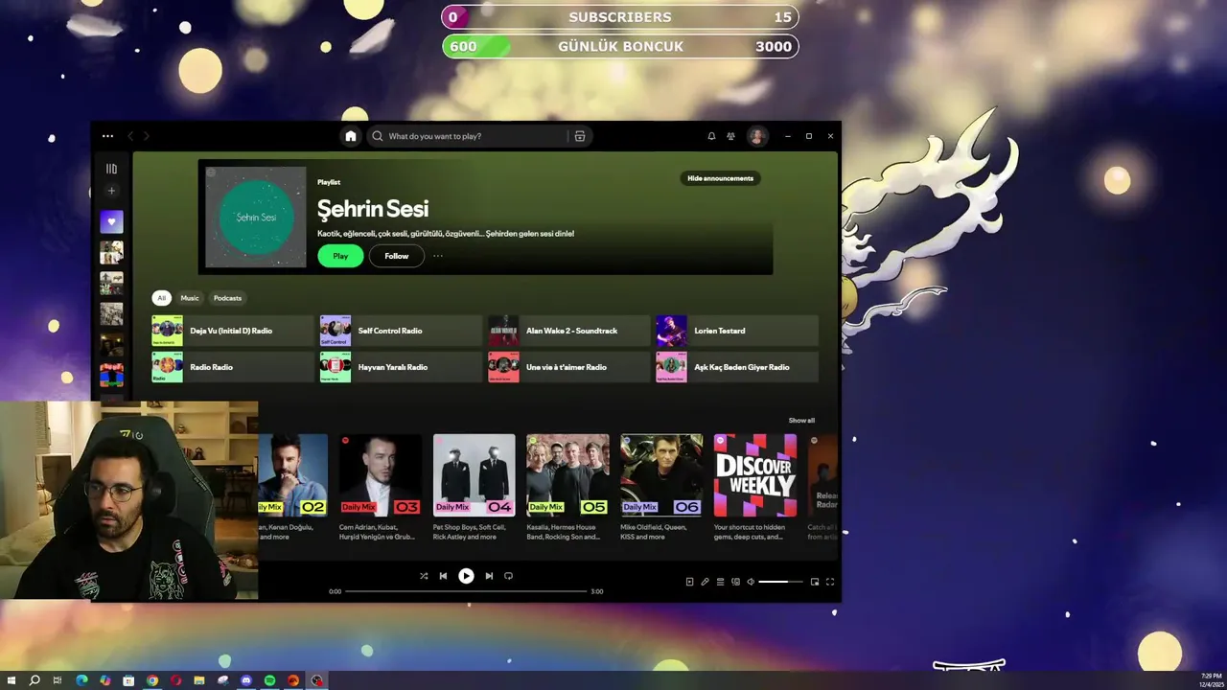The width and height of the screenshot is (1227, 690).
Task: Open Windows taskbar search
Action: pyautogui.click(x=35, y=680)
